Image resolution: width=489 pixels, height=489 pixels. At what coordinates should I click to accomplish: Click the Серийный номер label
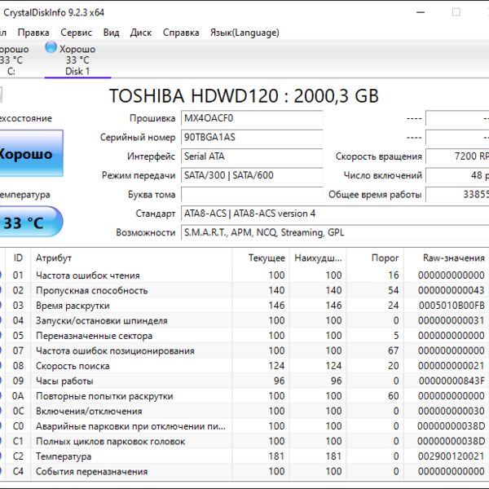point(138,138)
